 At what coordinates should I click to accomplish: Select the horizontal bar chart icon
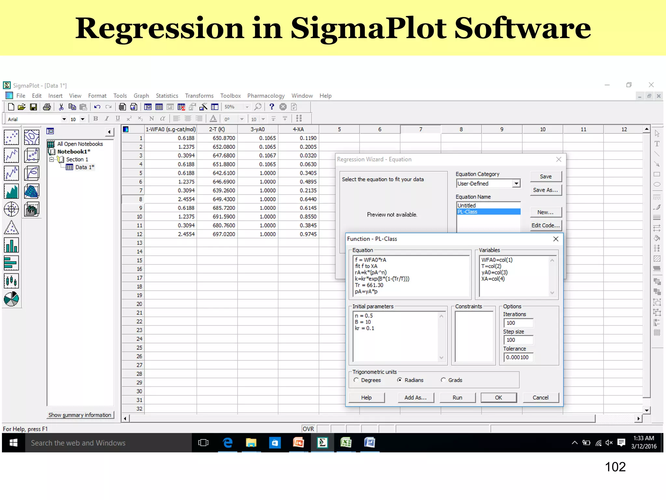pos(11,263)
